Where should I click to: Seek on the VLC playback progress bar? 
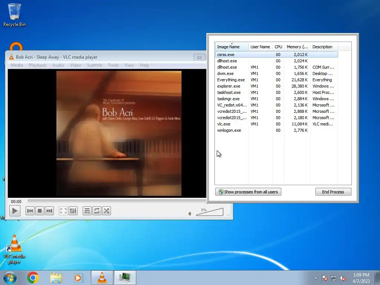(x=117, y=201)
